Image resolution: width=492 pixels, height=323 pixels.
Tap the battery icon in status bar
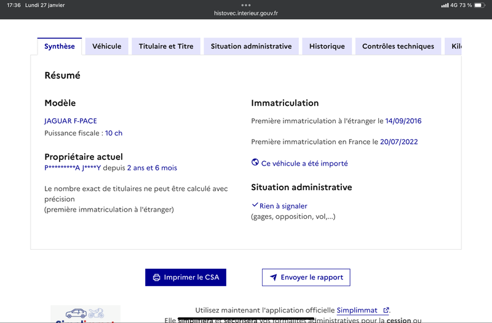point(480,5)
